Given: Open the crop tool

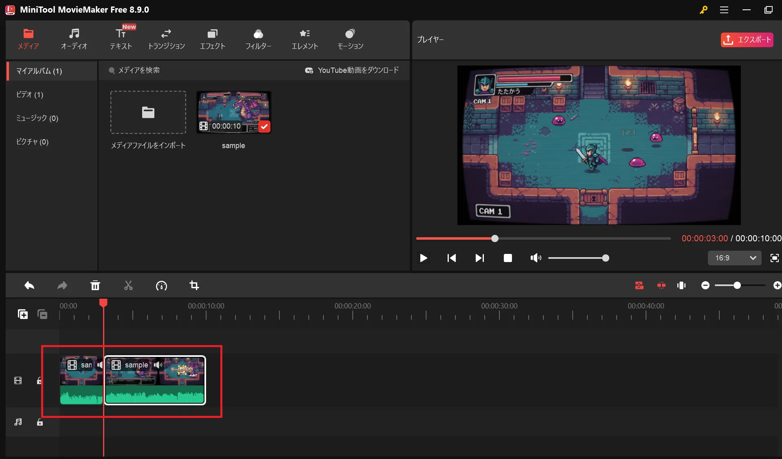Looking at the screenshot, I should coord(194,286).
